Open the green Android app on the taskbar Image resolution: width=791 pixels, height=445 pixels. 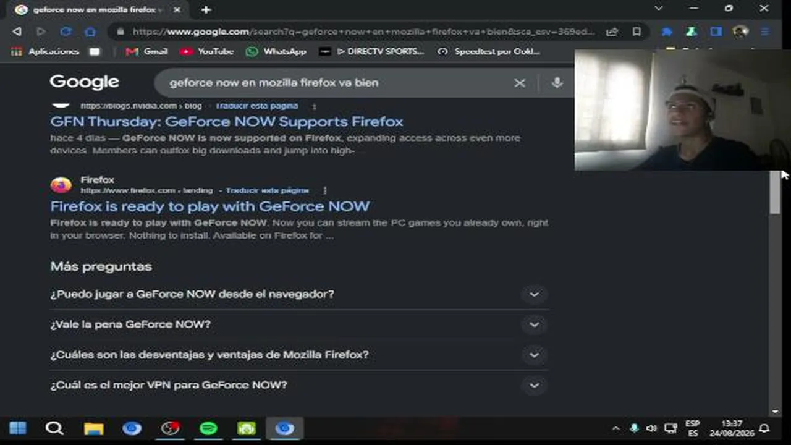(x=247, y=428)
